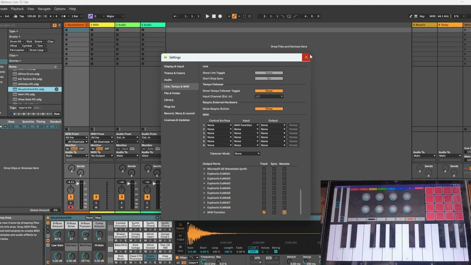
Task: Toggle the metronome icon
Action: [63, 16]
